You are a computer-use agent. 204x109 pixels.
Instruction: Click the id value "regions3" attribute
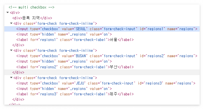pyautogui.click(x=153, y=83)
